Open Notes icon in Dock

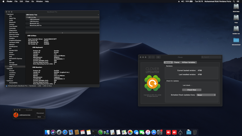(88, 132)
